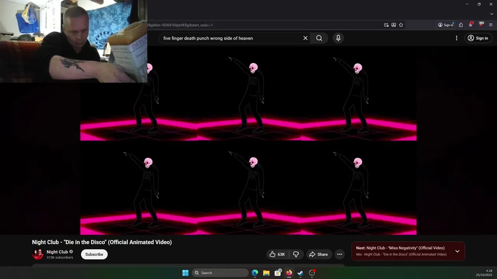This screenshot has height=279, width=497.
Task: Like the video with thumbs up 63K
Action: pyautogui.click(x=278, y=254)
